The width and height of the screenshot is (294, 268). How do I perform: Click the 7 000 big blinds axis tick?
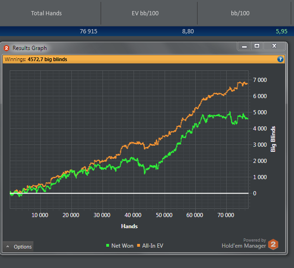tap(260, 80)
